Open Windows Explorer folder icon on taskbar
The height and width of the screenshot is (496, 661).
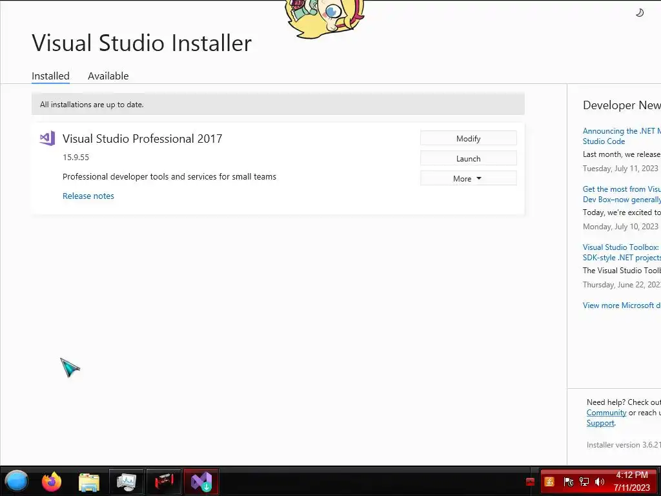[x=89, y=482]
